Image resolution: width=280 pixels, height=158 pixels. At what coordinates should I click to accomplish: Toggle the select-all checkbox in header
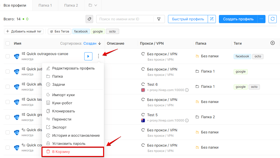tap(8, 43)
